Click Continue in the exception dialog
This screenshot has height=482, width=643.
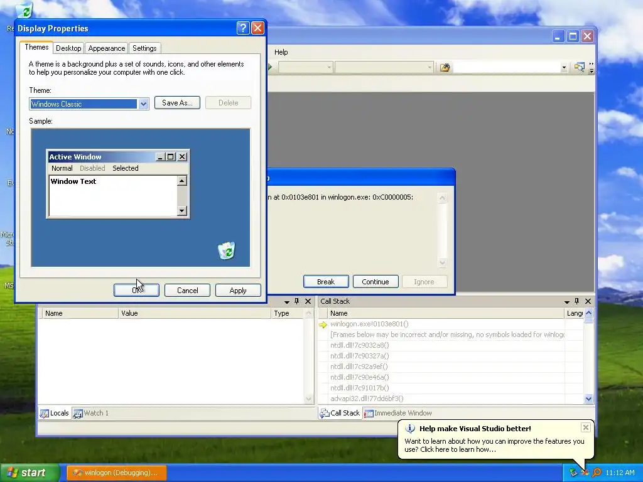(376, 282)
